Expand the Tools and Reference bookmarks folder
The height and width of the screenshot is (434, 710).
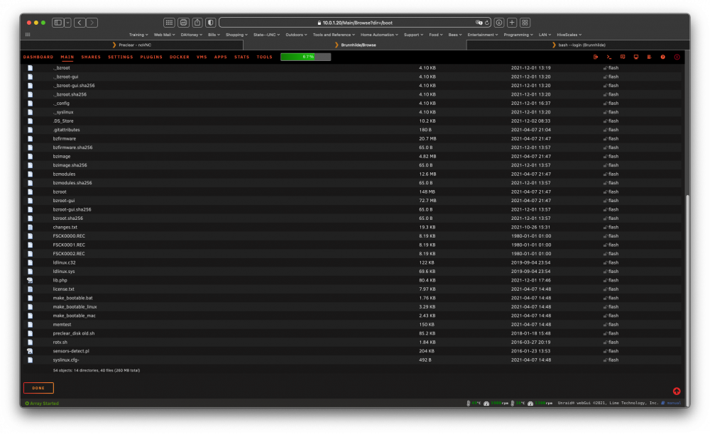pyautogui.click(x=334, y=35)
